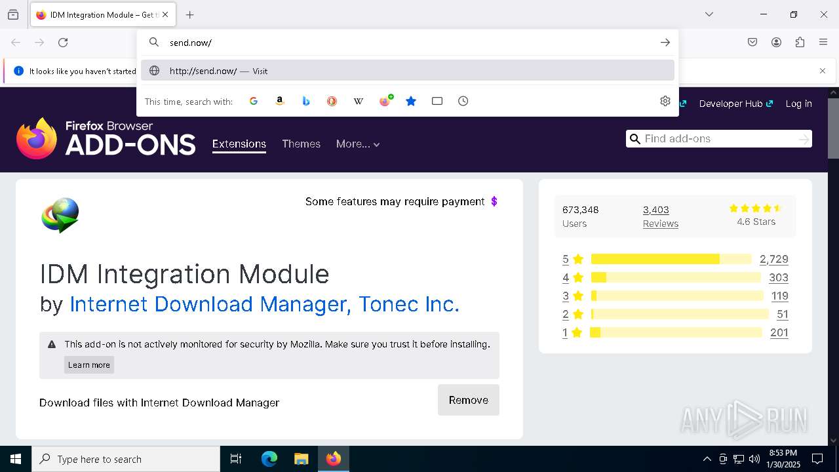
Task: Search in open Tabs icon
Action: [x=437, y=101]
